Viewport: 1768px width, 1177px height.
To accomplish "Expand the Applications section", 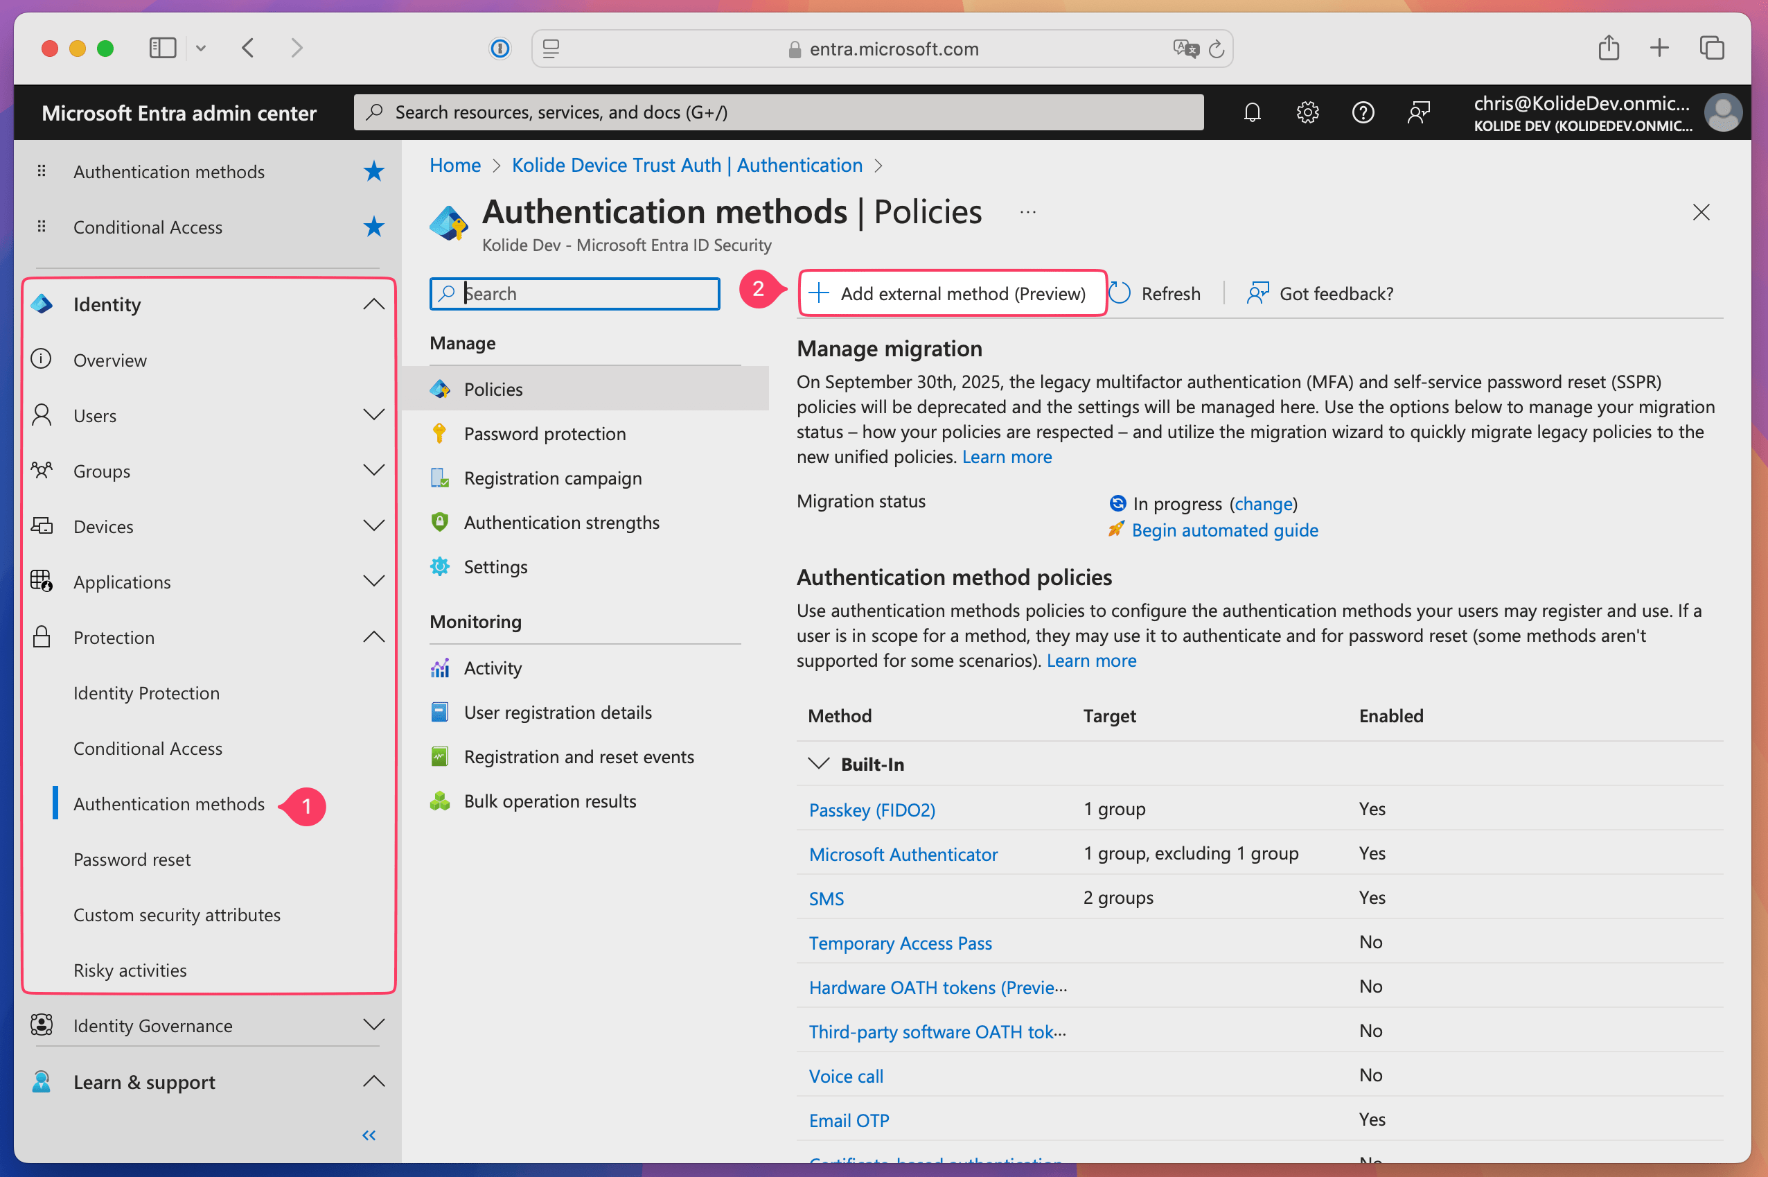I will point(373,581).
